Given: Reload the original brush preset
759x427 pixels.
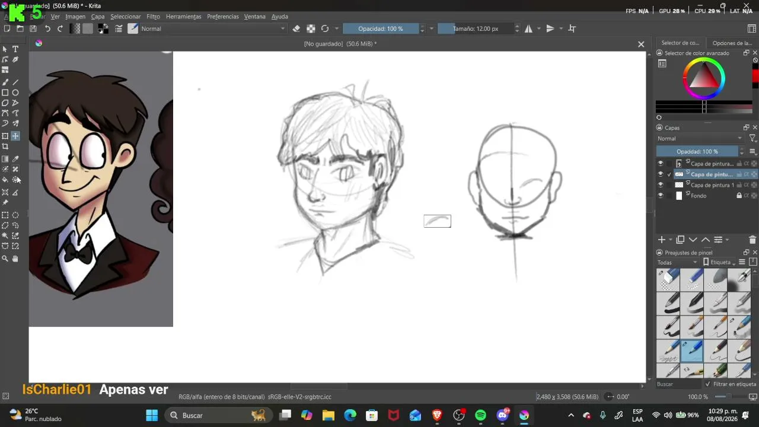Looking at the screenshot, I should click(325, 28).
